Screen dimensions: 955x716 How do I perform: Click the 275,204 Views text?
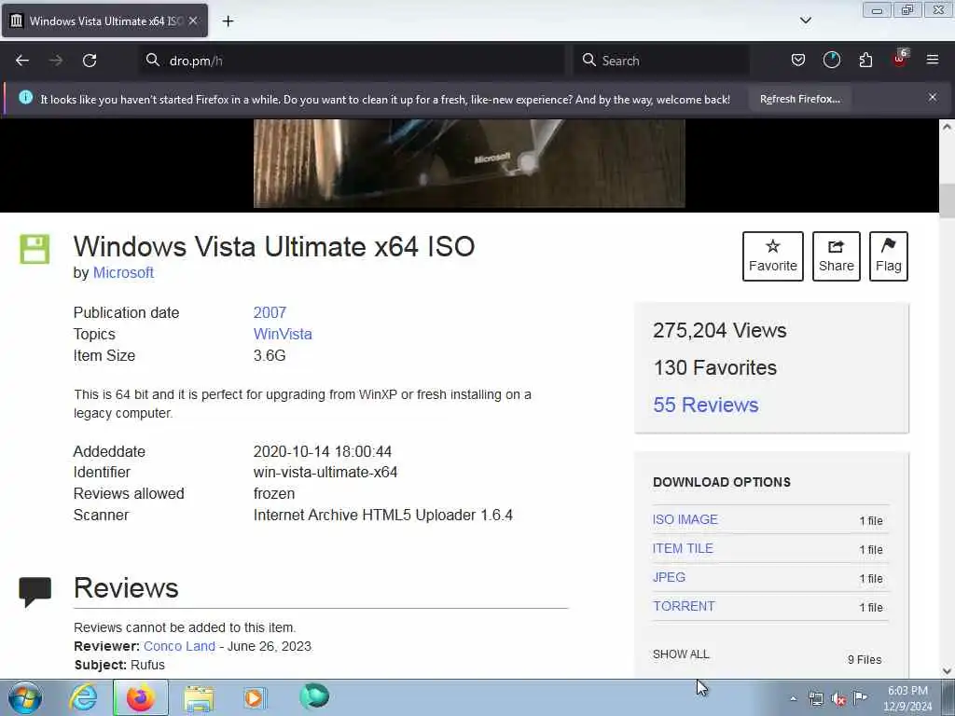tap(719, 331)
